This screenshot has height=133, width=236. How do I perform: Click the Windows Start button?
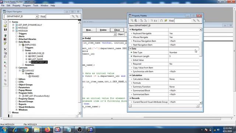coord(4,130)
